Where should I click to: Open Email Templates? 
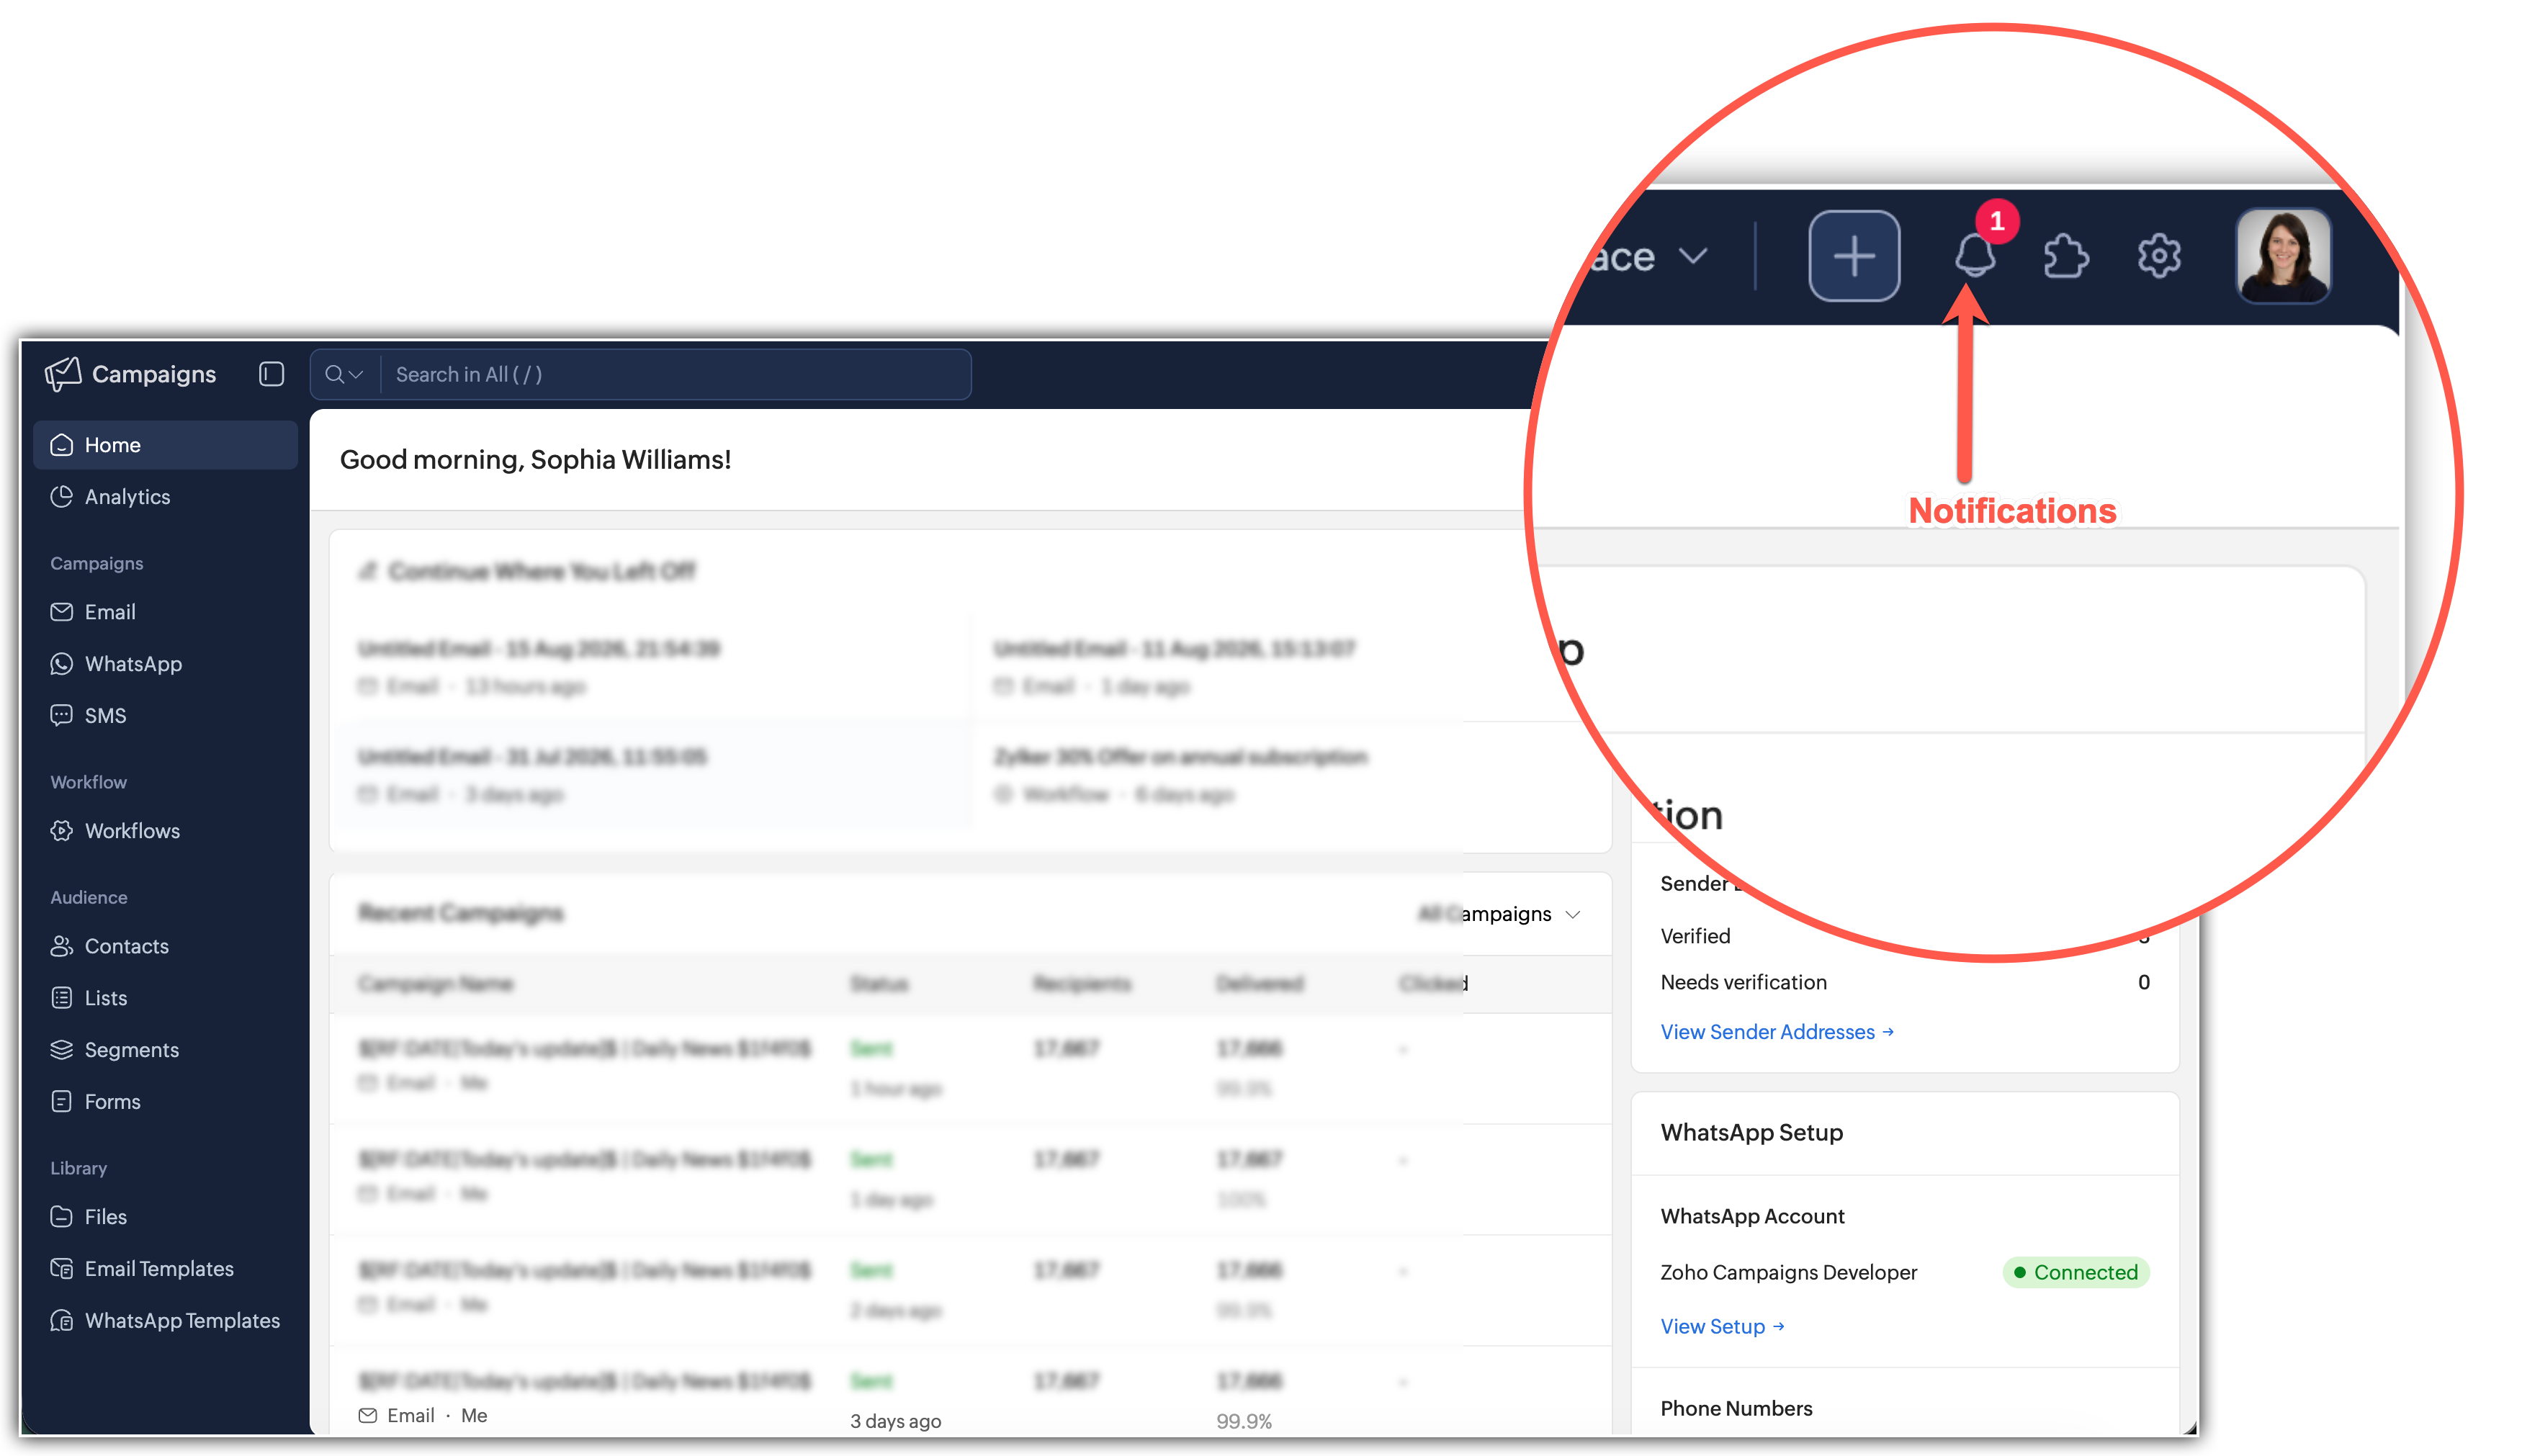(x=165, y=1269)
